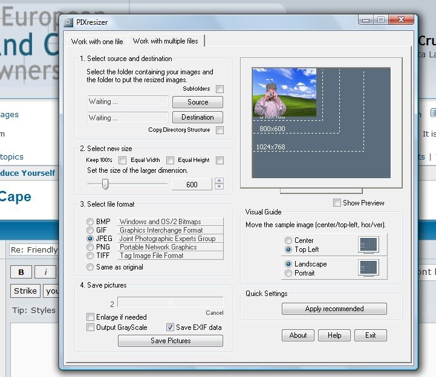
Task: Click the 1024x768 label in preview
Action: click(270, 147)
